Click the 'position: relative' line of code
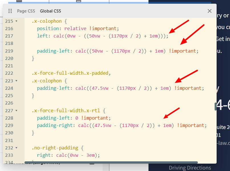The image size is (230, 171). 77,29
